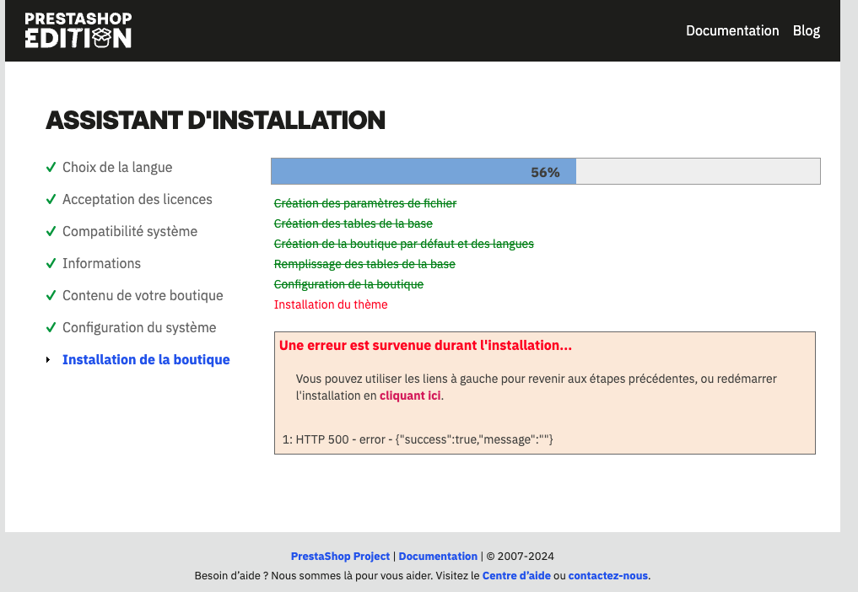Go to the Informations step
This screenshot has height=592, width=858.
101,264
